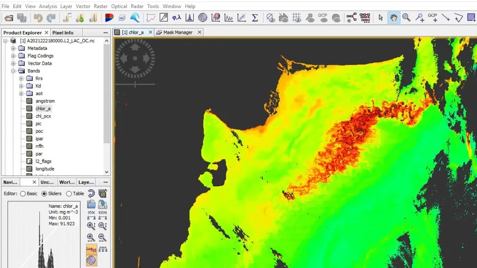Select the Table editor radio button

(69, 194)
